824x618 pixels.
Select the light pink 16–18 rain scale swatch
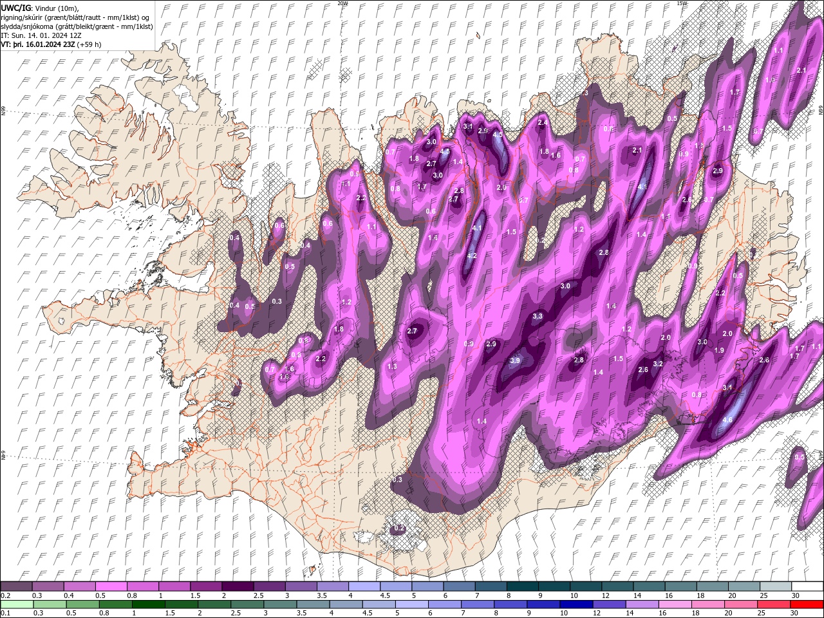[x=674, y=604]
